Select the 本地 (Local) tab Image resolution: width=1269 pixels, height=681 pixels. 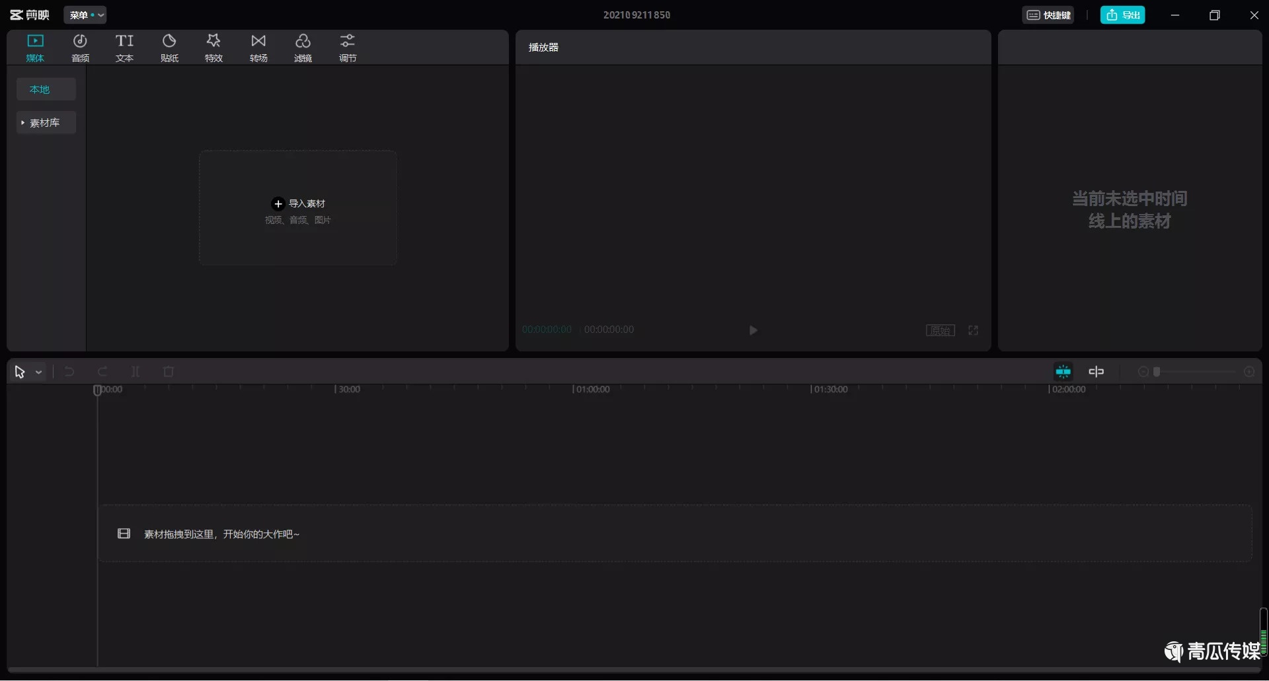[x=46, y=89]
